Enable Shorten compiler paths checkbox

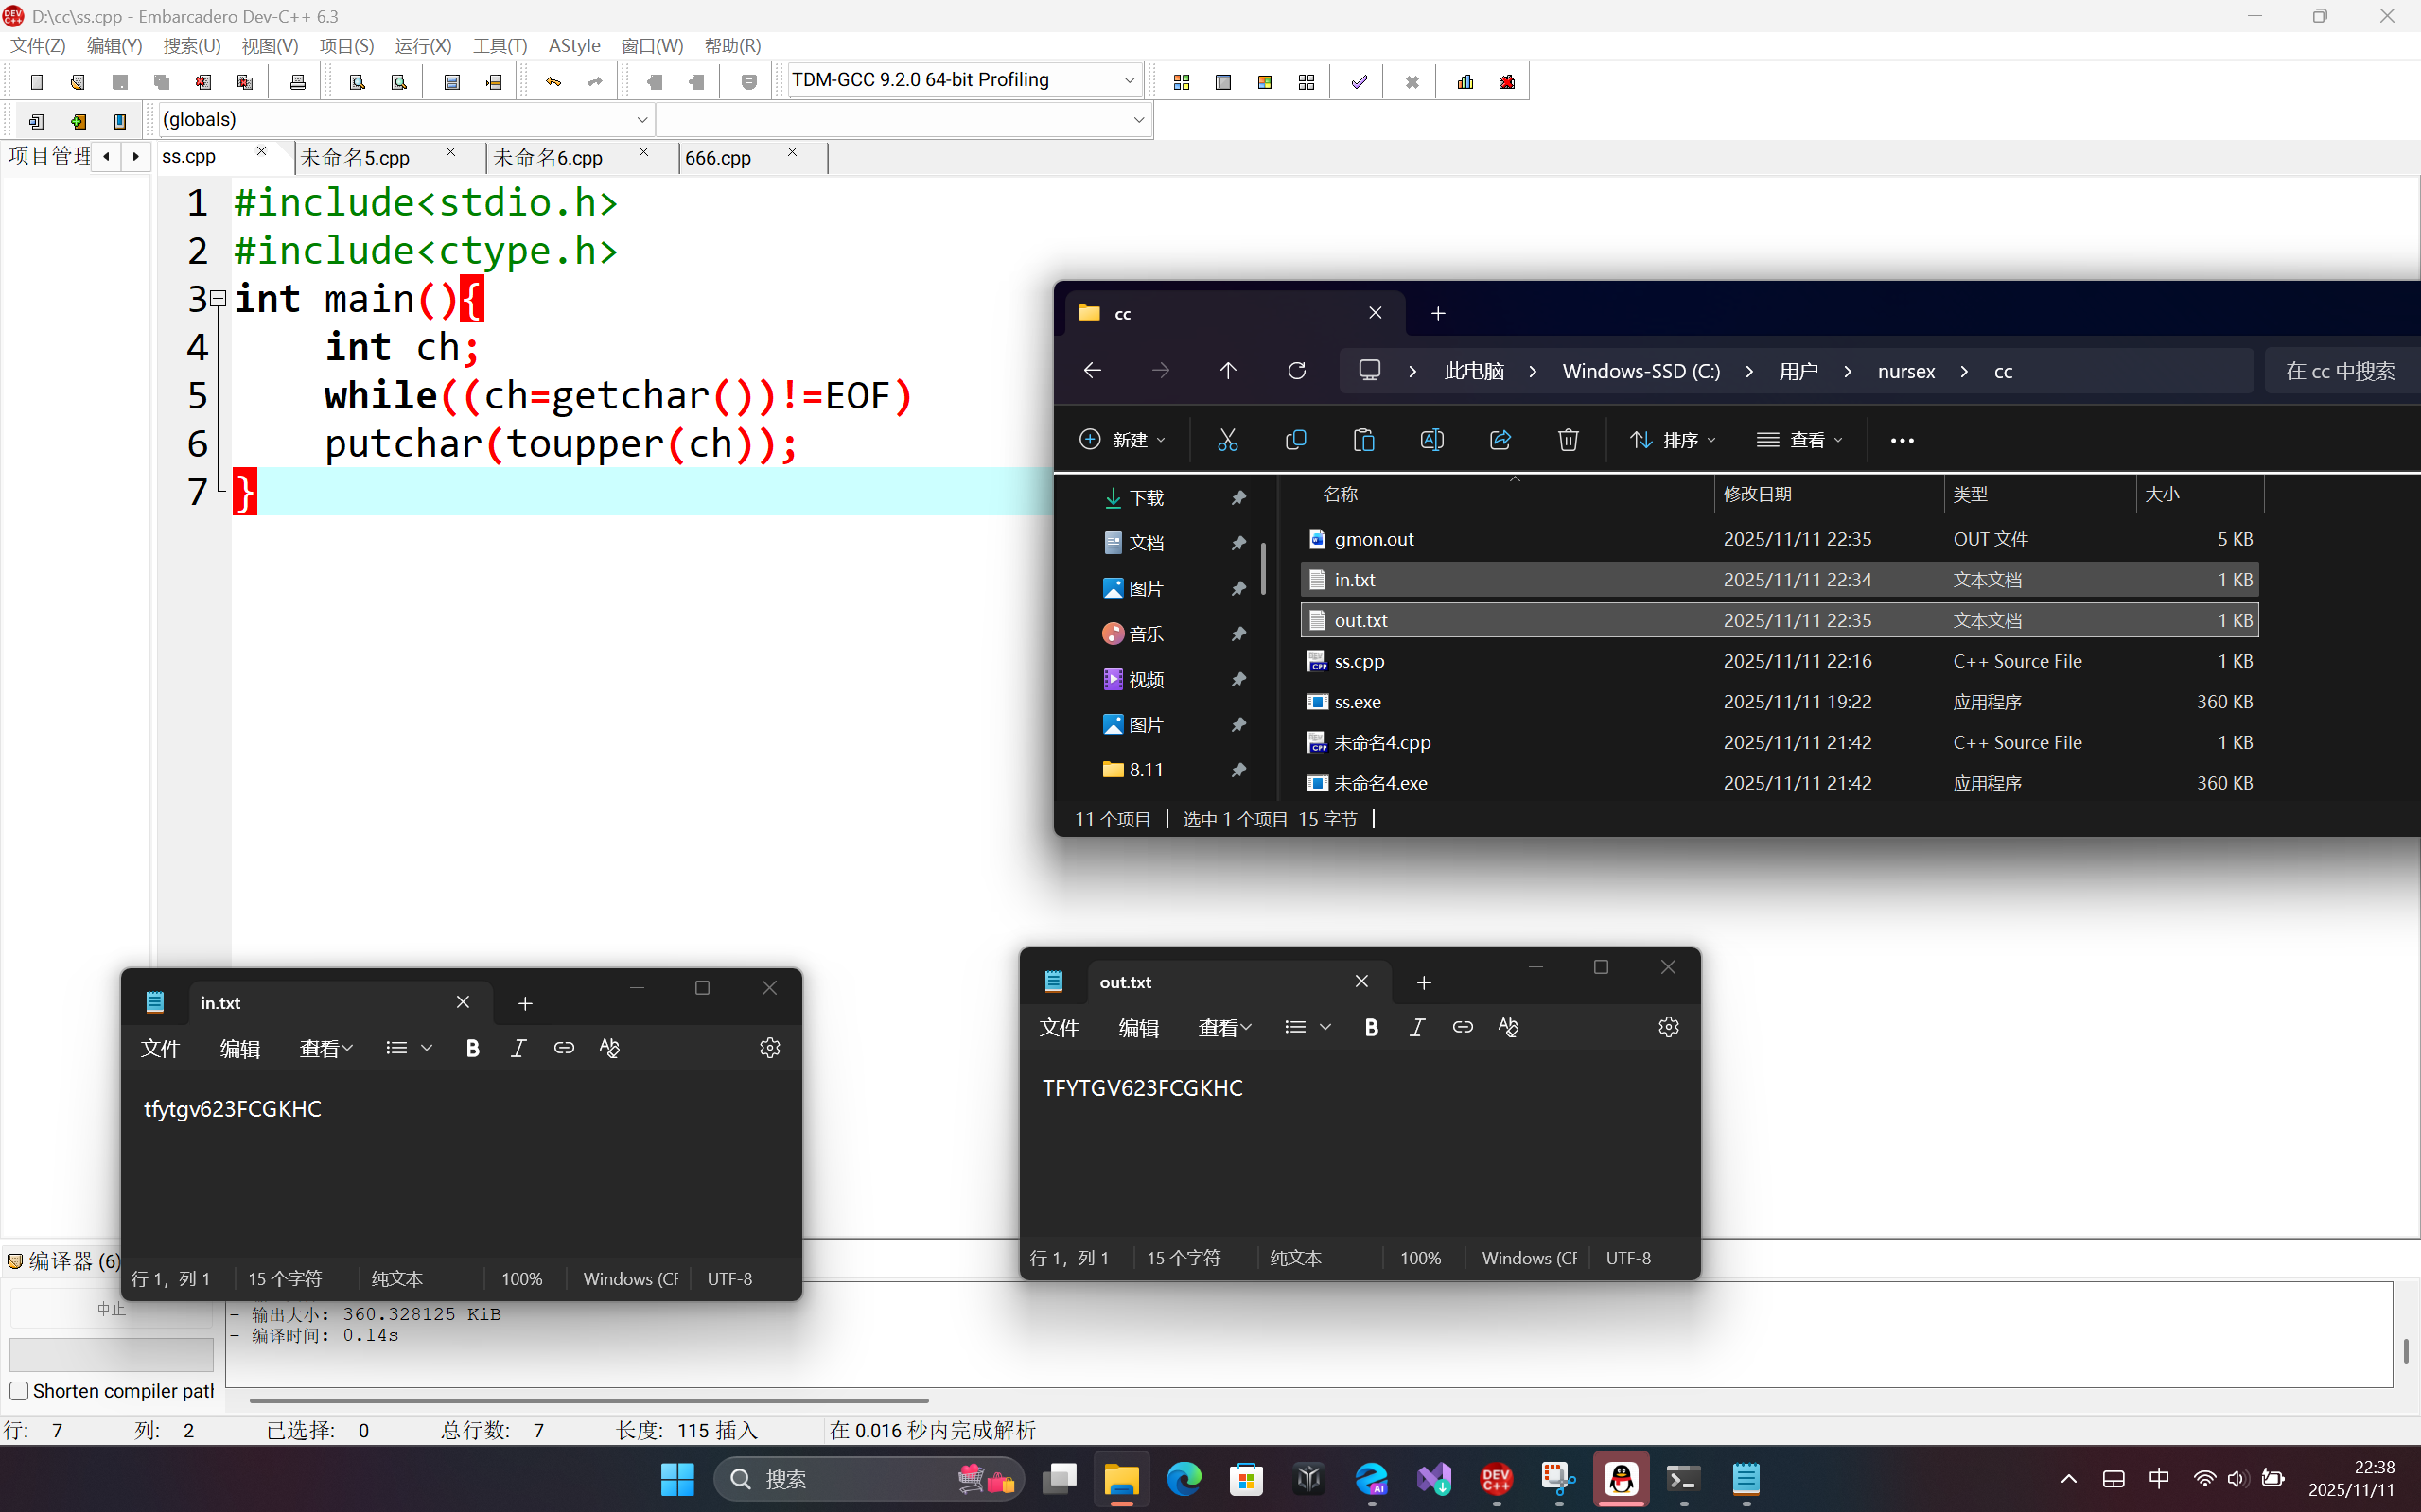(19, 1391)
